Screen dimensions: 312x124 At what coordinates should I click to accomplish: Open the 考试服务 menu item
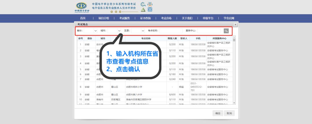(125, 18)
